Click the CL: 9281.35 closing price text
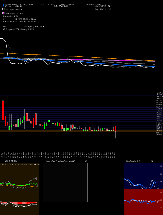The height and width of the screenshot is (215, 163). tap(61, 6)
